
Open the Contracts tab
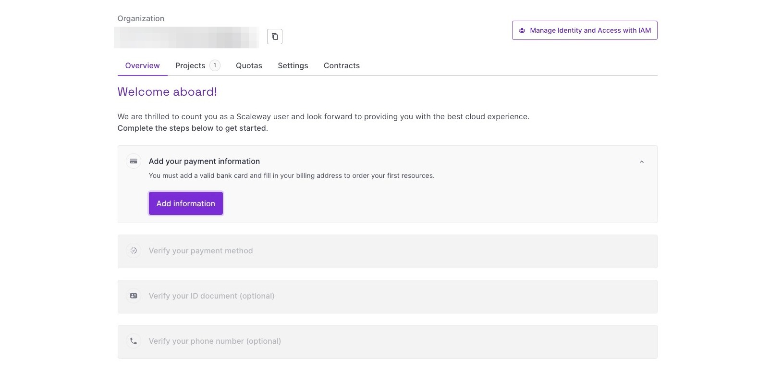[342, 65]
